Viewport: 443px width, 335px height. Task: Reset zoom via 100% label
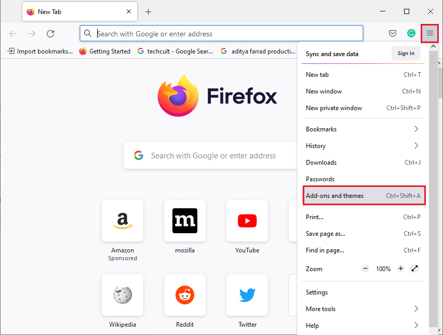383,269
